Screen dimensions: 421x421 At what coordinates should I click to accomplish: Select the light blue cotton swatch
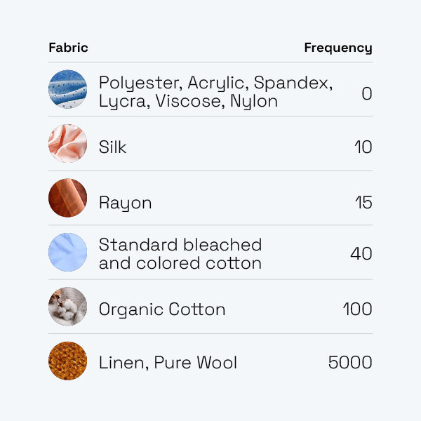click(x=67, y=253)
